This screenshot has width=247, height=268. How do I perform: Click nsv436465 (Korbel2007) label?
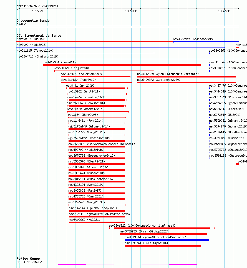pyautogui.click(x=85, y=109)
